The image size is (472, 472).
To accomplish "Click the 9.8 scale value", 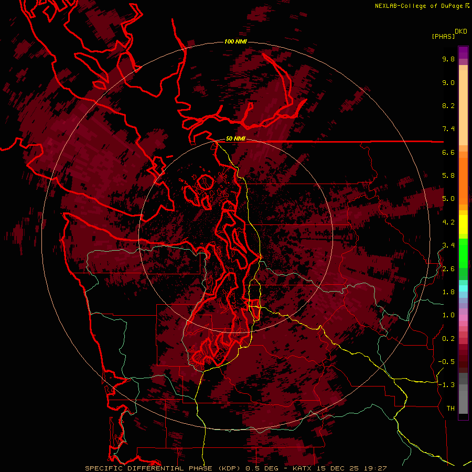I will (x=448, y=59).
